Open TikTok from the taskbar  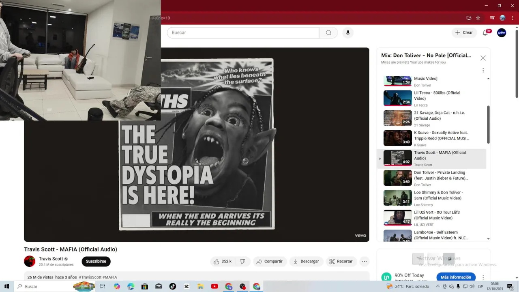(x=173, y=286)
